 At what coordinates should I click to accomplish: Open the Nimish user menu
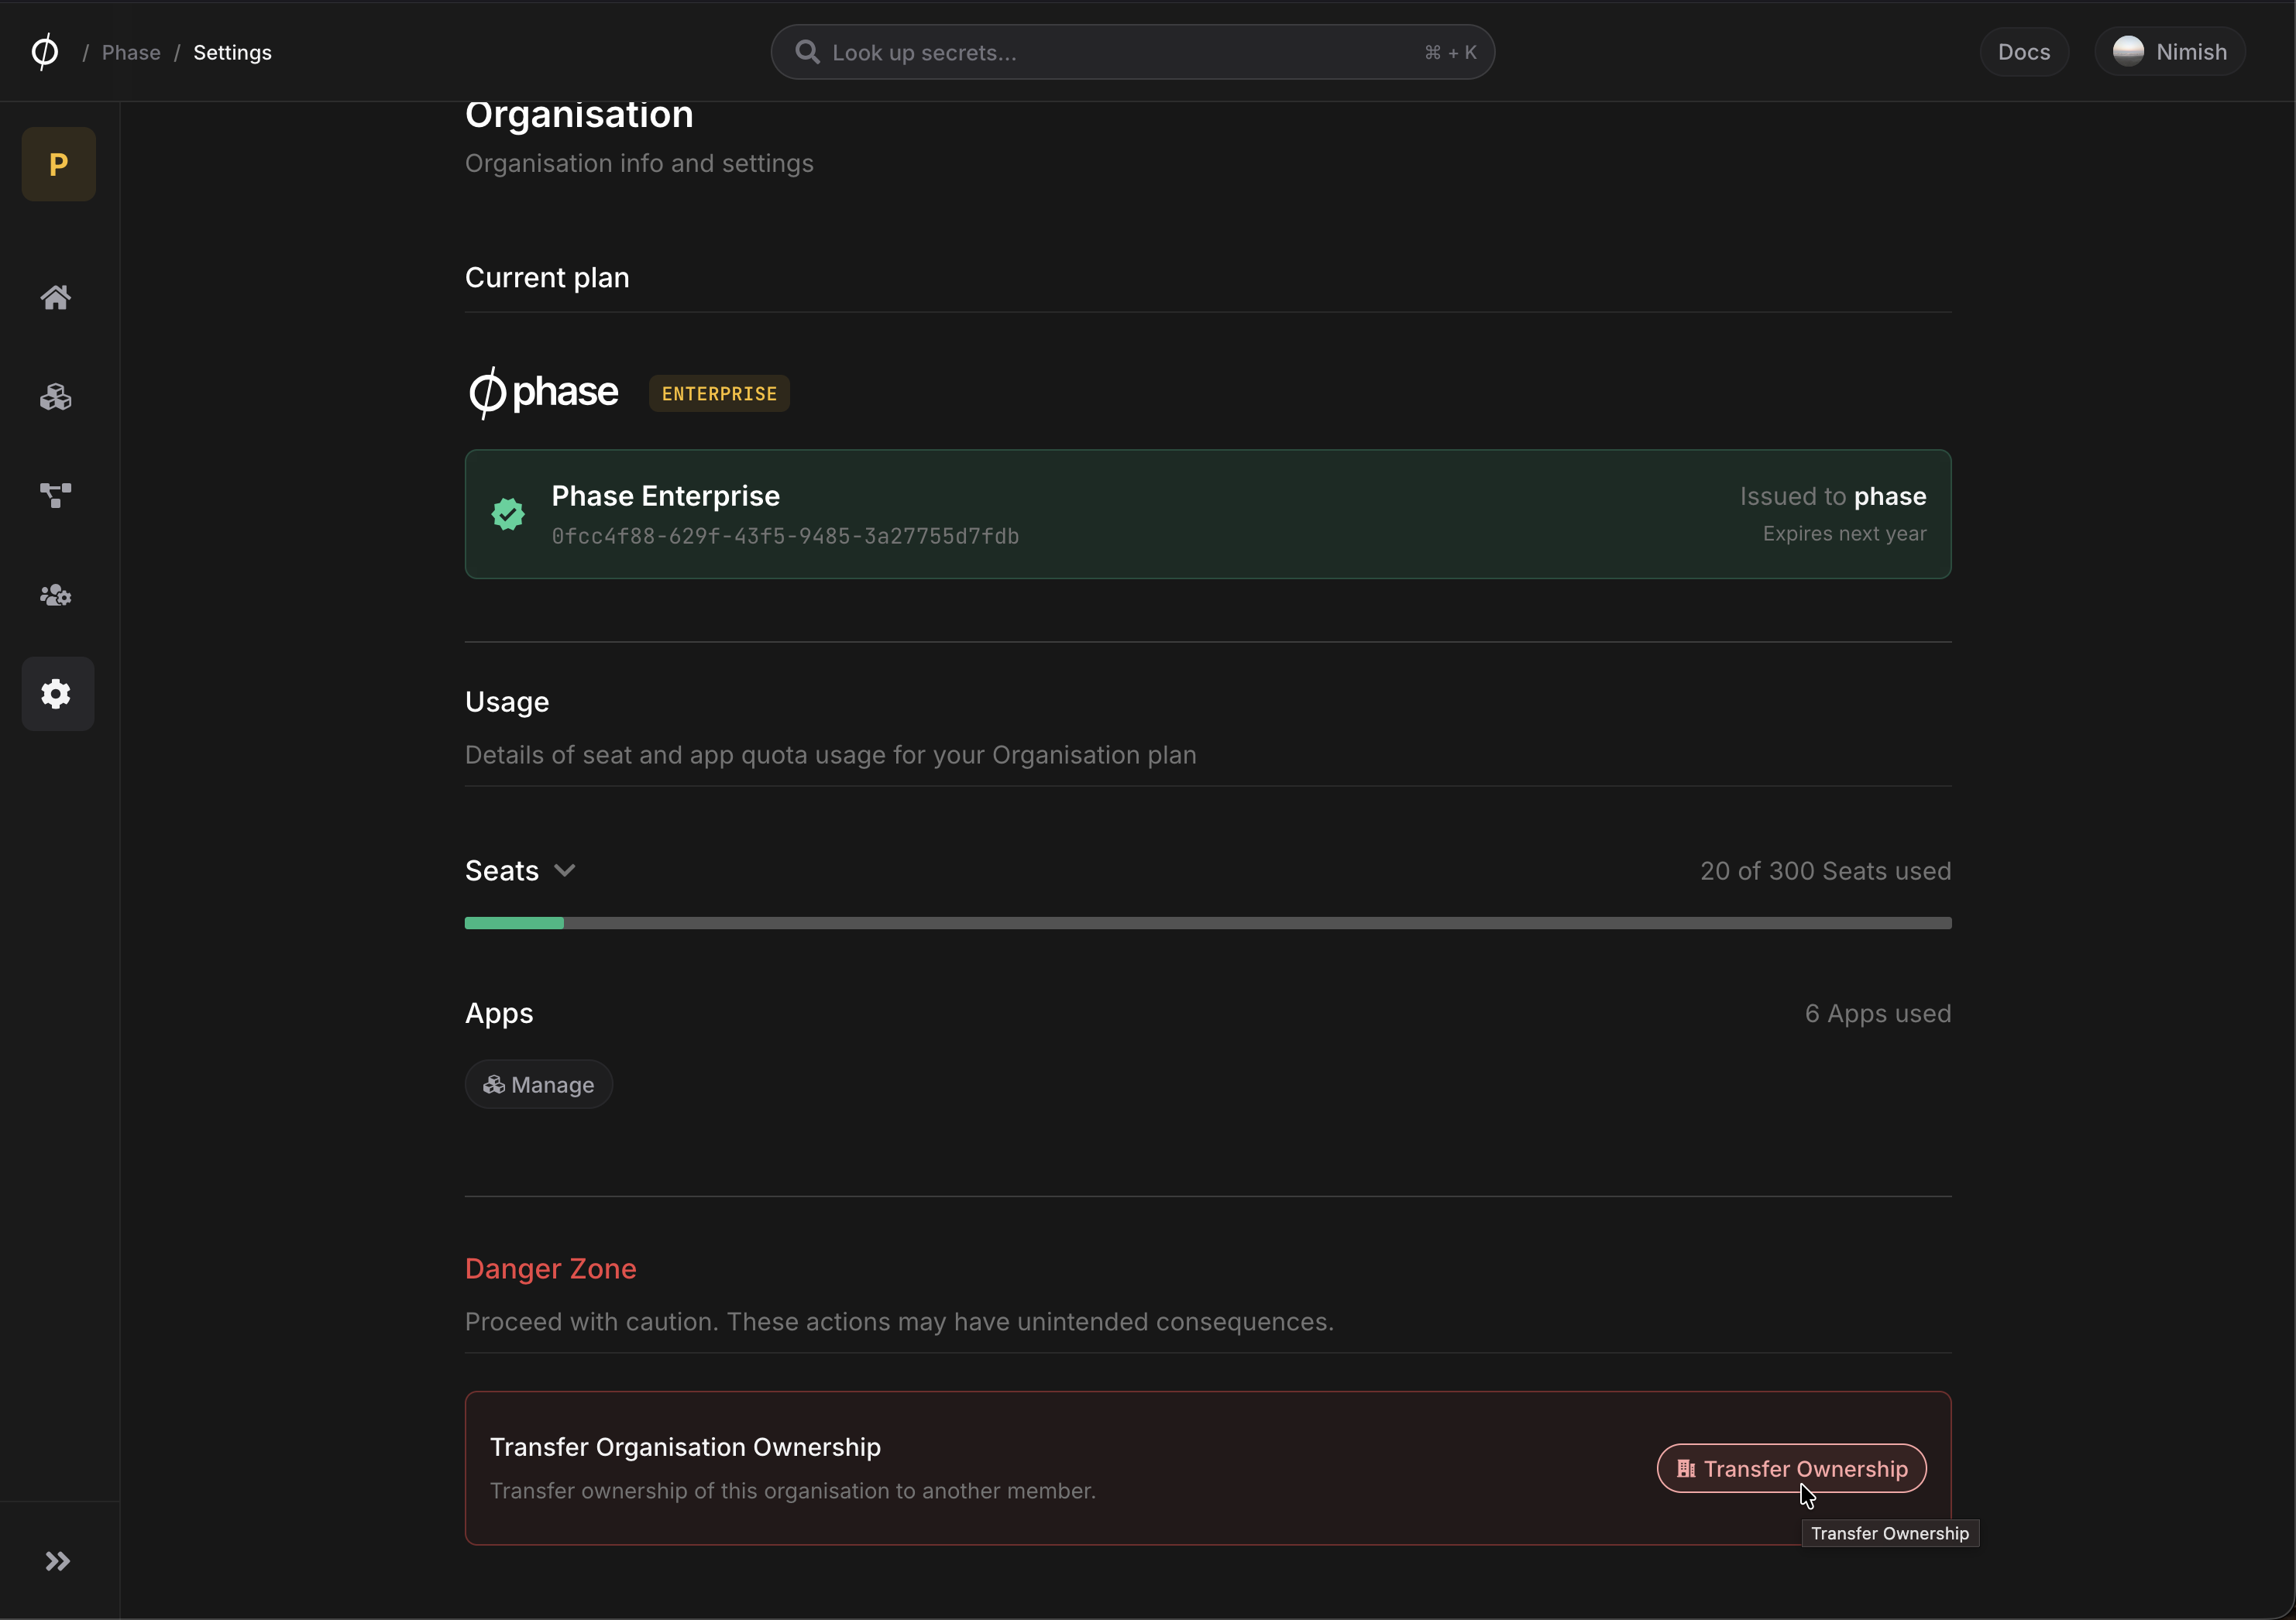(2170, 52)
